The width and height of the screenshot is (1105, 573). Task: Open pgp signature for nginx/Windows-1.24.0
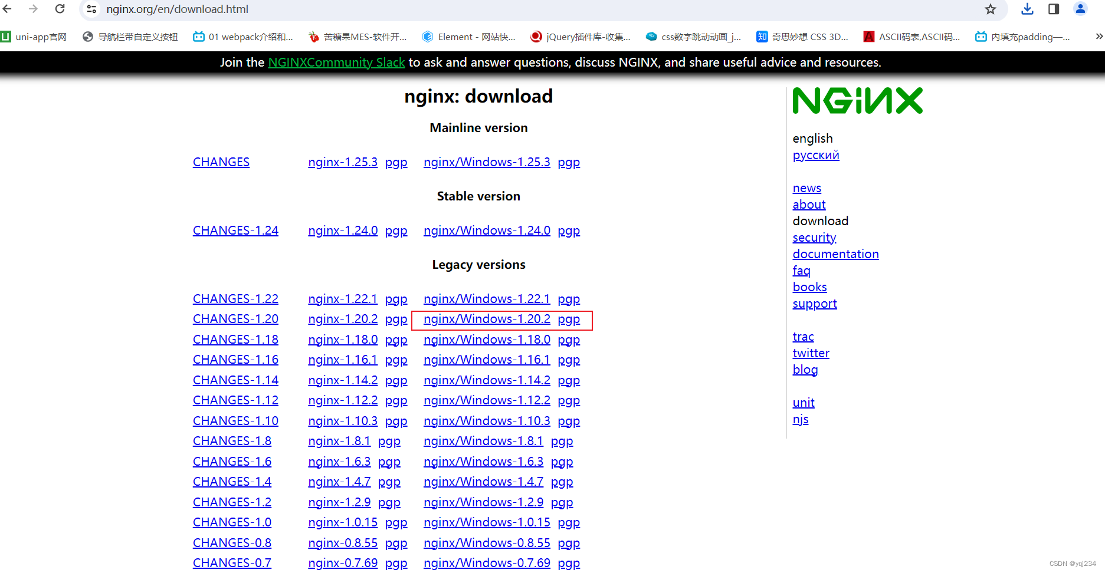569,231
